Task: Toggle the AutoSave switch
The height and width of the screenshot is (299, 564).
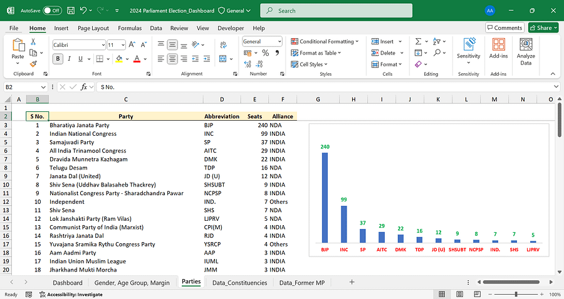Action: [x=53, y=11]
